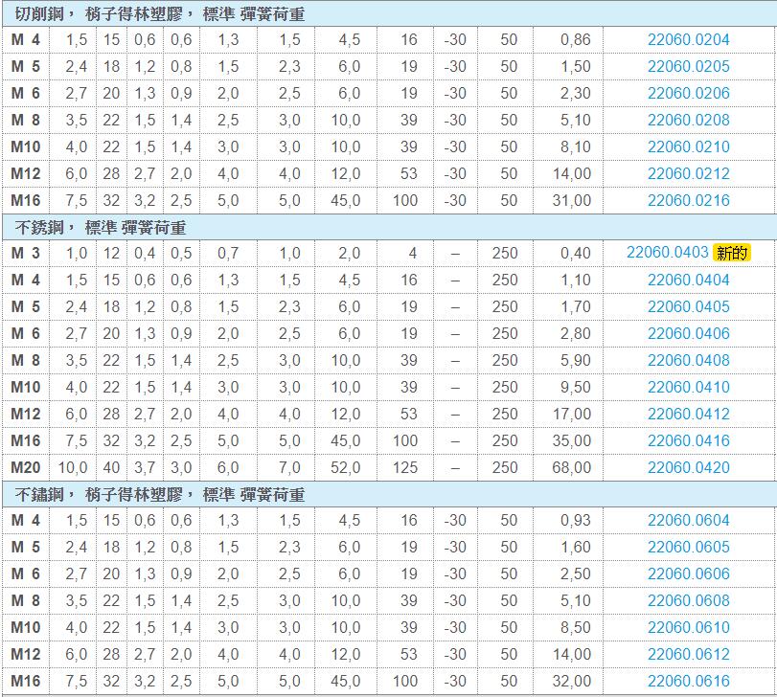
Task: Go to part number 22060.0616
Action: pos(688,682)
